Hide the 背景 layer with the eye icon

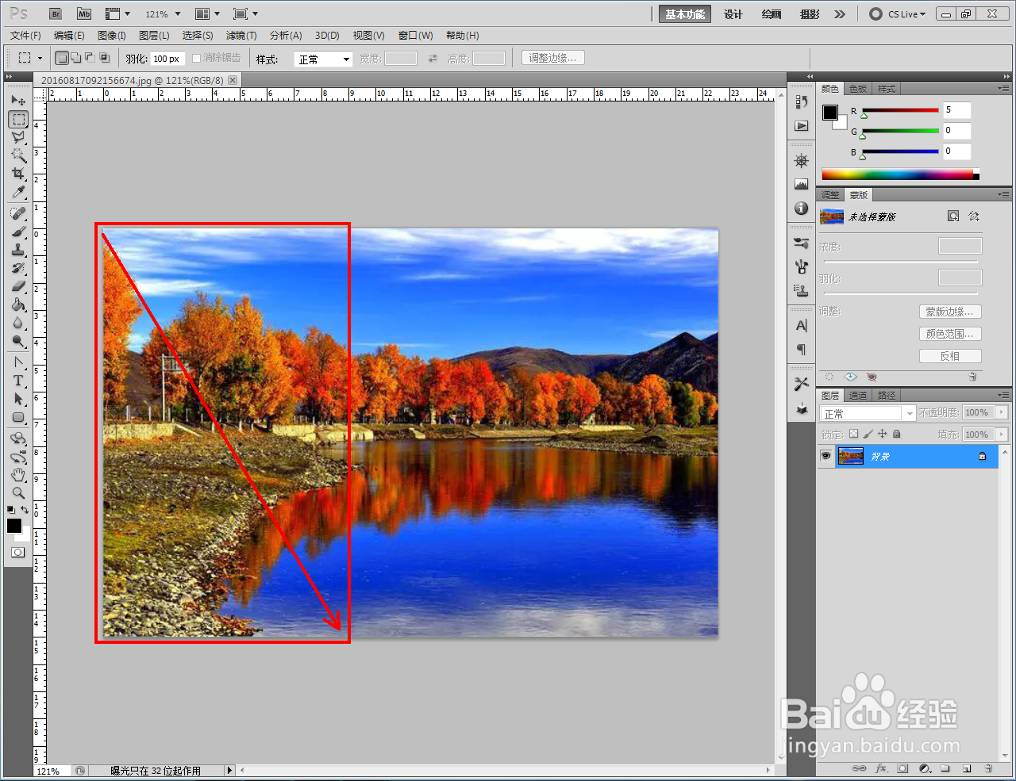(825, 456)
